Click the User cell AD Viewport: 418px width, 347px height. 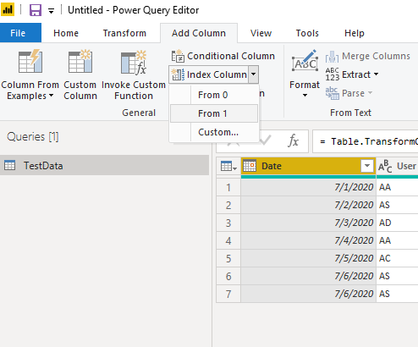398,223
